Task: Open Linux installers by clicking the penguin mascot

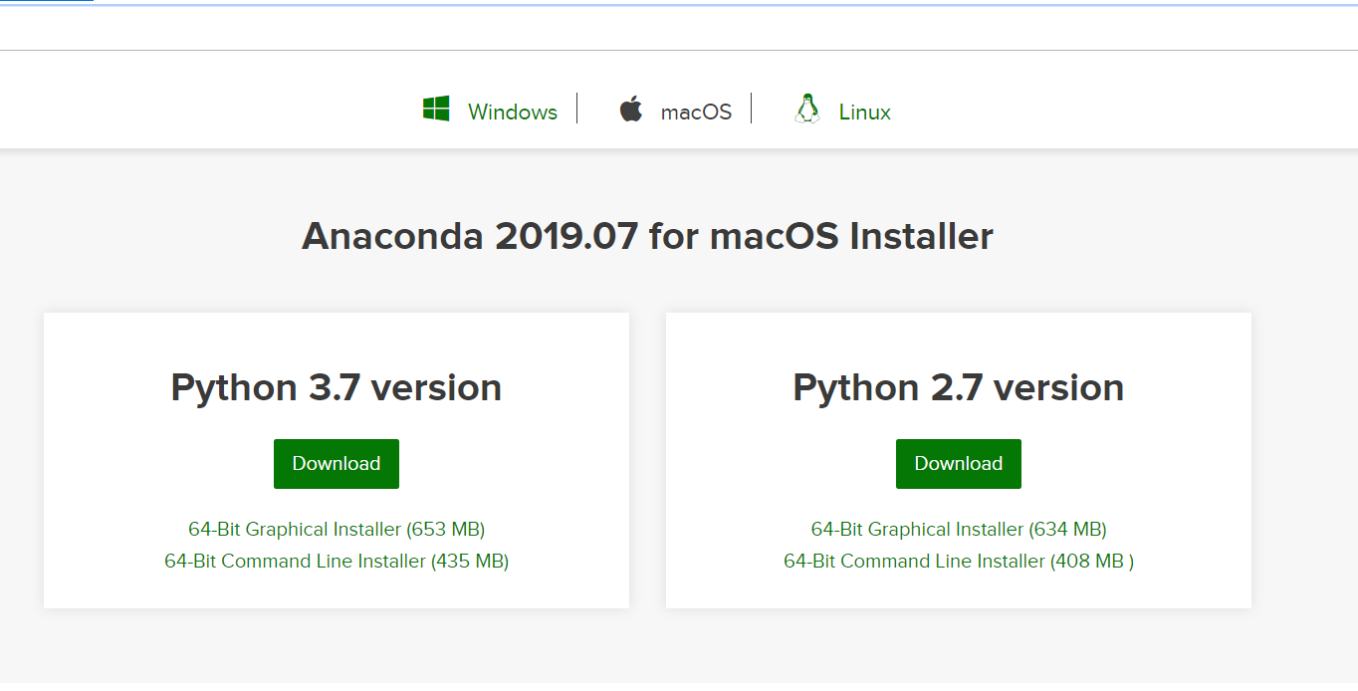Action: tap(806, 108)
